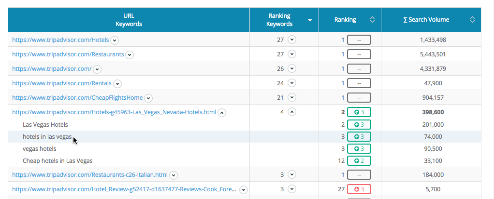This screenshot has height=199, width=494.
Task: Click red down 3 ranking badge
Action: pos(359,189)
